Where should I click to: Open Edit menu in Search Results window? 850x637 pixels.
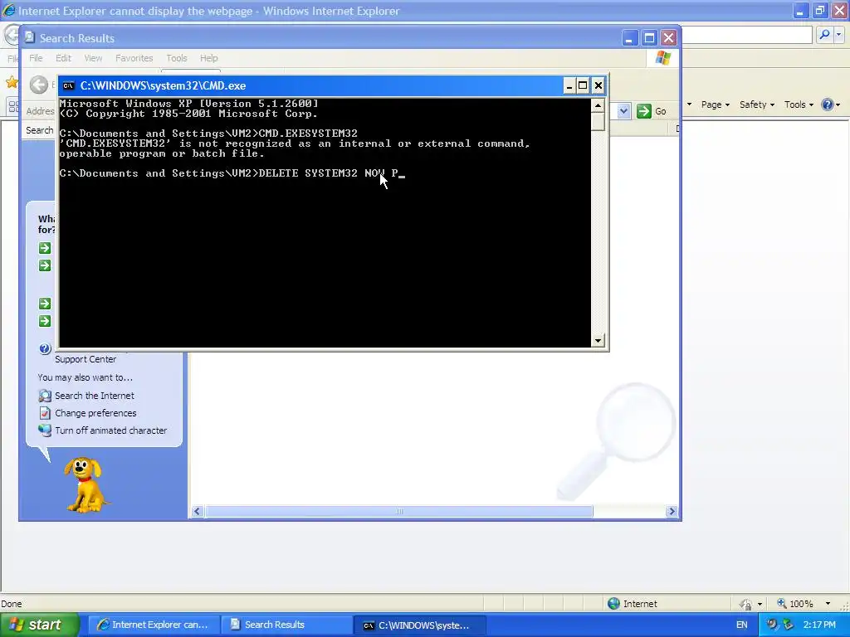[x=63, y=58]
